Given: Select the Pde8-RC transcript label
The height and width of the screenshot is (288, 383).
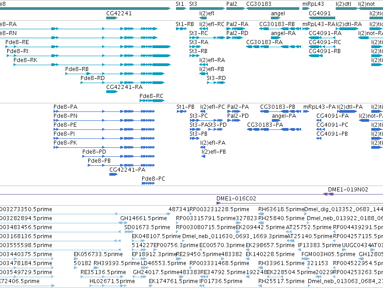Looking at the screenshot, I should pyautogui.click(x=151, y=96).
